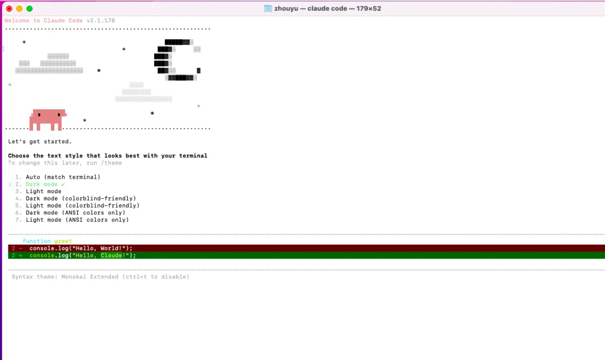Pick the 3. Light mode option
605x360 pixels.
point(38,191)
